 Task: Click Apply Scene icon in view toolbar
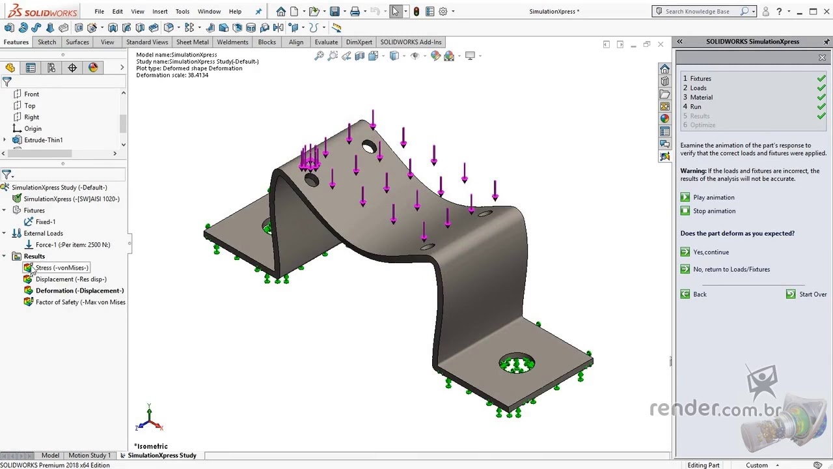449,56
